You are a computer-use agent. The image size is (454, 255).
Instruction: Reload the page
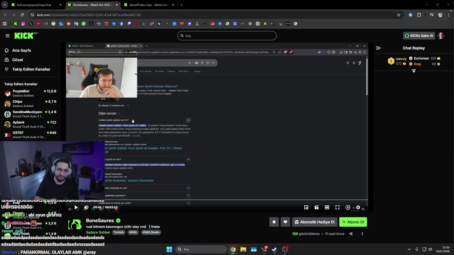[x=22, y=15]
